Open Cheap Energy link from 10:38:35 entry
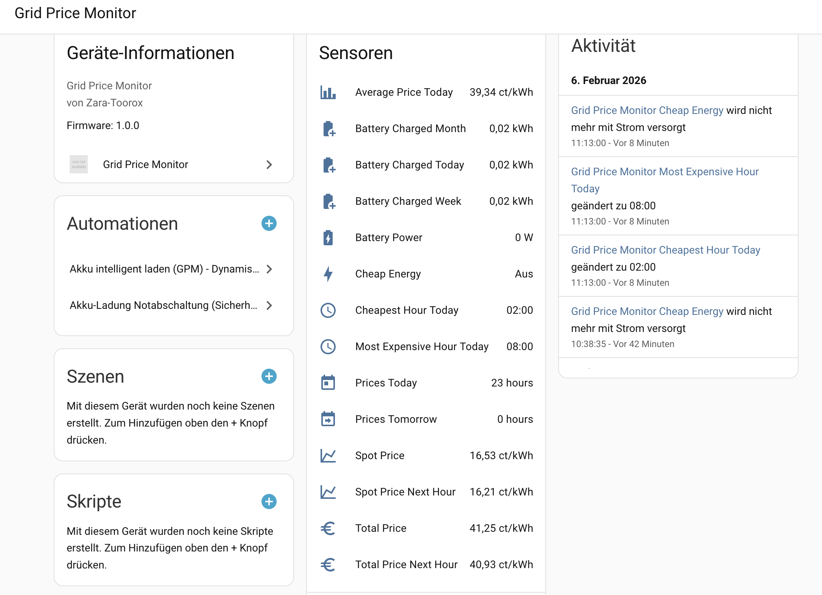822x595 pixels. (647, 312)
